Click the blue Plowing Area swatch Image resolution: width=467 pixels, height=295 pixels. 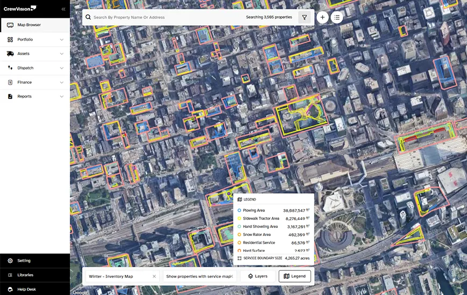239,210
